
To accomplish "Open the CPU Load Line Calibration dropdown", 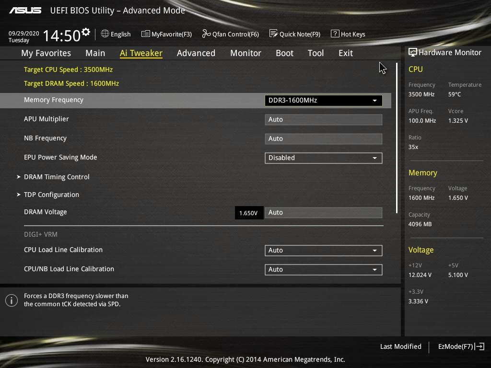I will click(324, 250).
